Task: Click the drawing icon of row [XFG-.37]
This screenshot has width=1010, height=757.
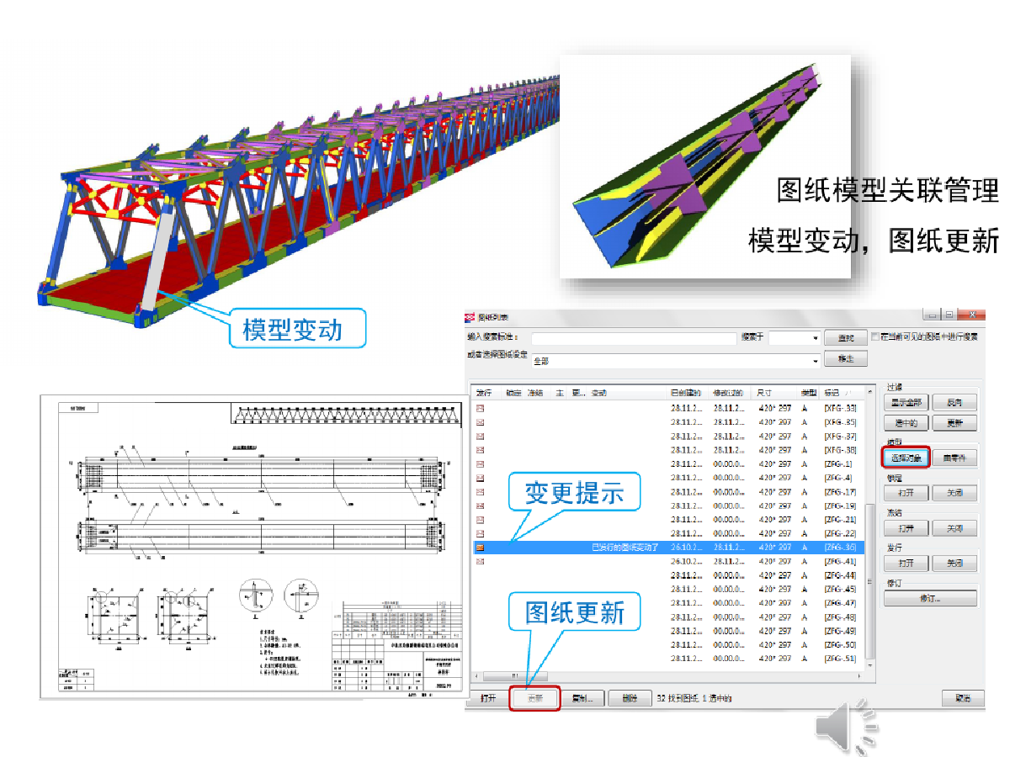Action: (x=481, y=436)
